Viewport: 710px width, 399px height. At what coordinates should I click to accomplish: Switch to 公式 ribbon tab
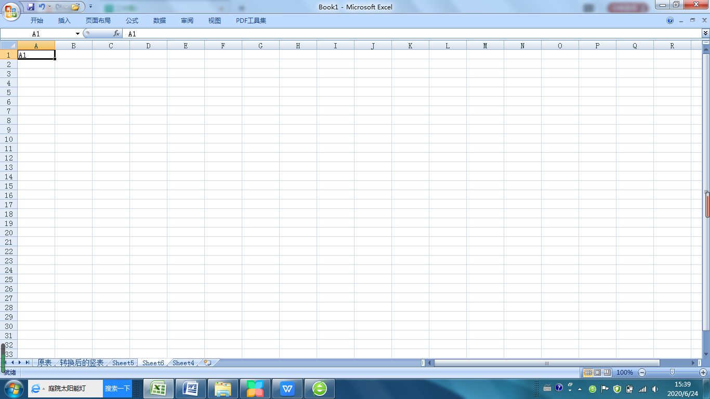click(132, 21)
